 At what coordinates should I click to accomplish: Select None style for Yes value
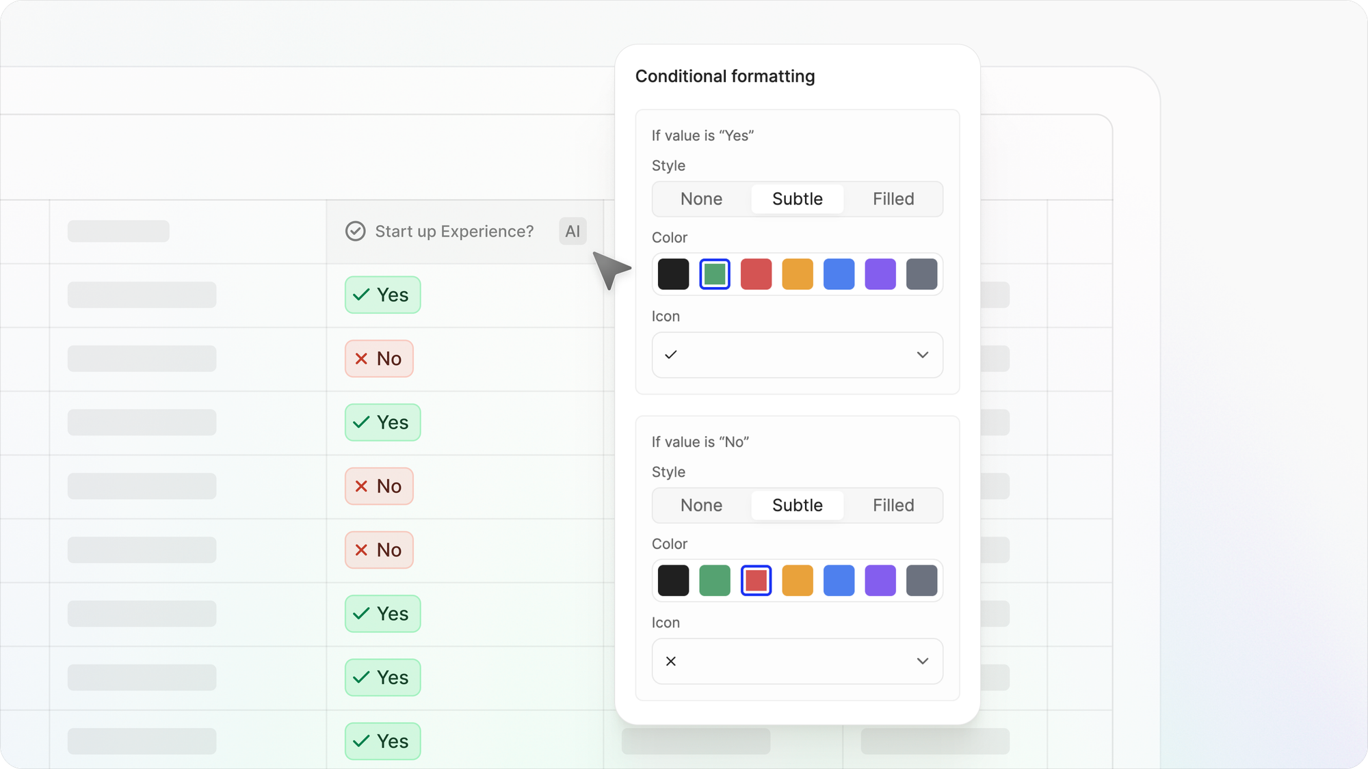click(701, 199)
